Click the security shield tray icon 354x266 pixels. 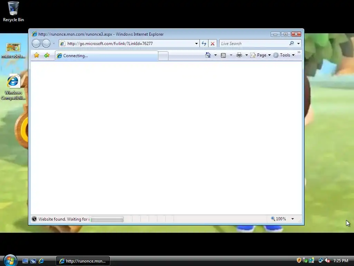pos(299,260)
